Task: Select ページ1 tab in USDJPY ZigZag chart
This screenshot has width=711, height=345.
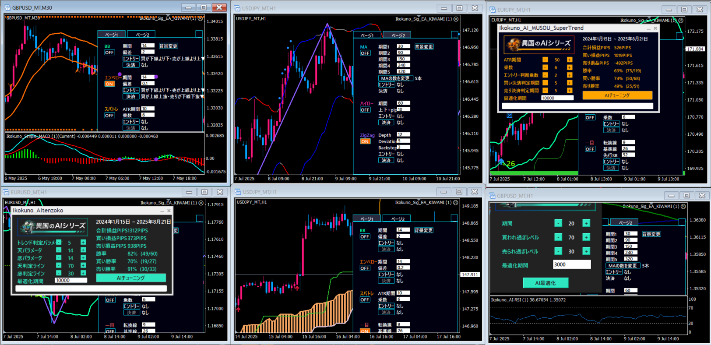Action: click(367, 35)
